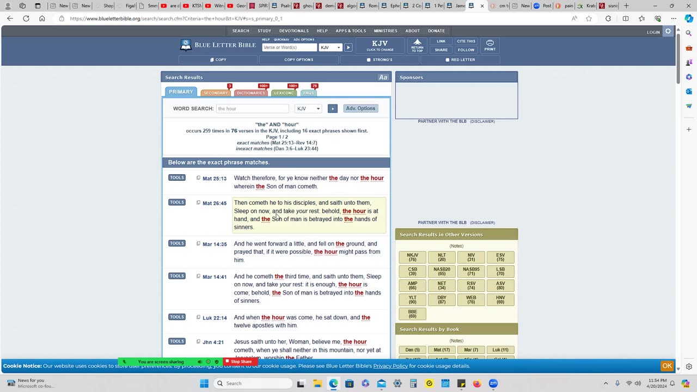Viewport: 697px width, 392px height.
Task: Open Tools for Mat 26:45
Action: click(x=177, y=202)
